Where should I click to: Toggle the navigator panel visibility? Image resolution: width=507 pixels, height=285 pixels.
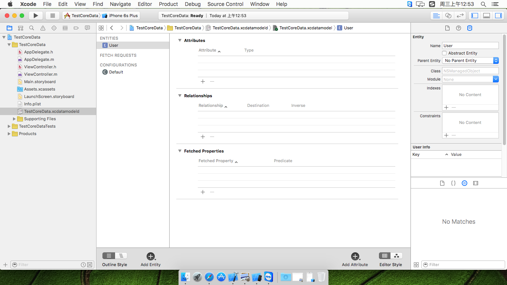point(474,16)
